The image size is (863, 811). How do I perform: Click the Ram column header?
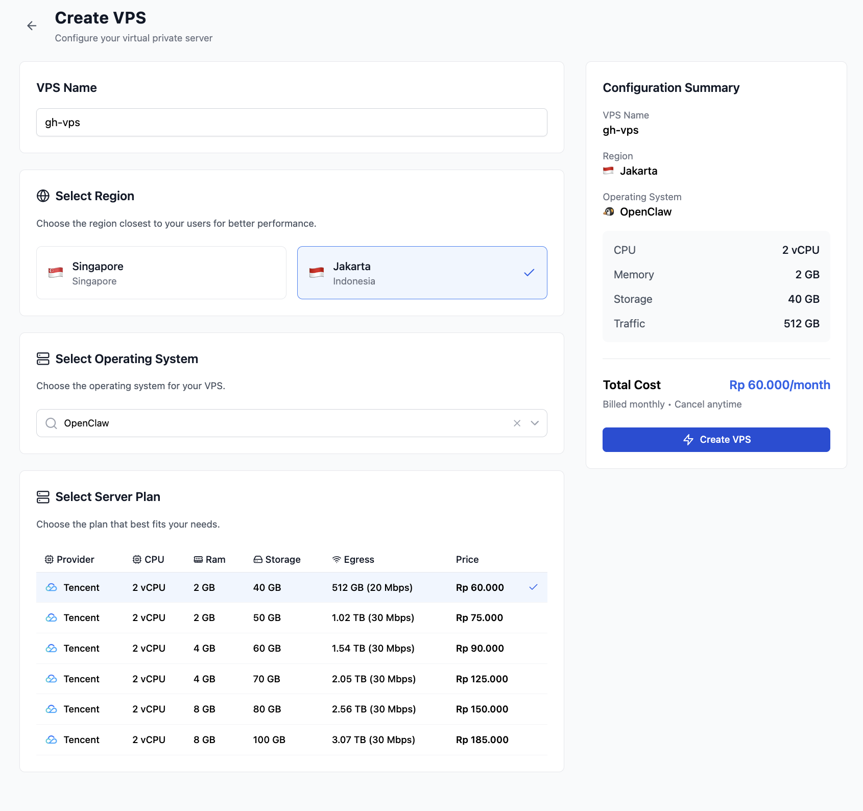pos(209,559)
